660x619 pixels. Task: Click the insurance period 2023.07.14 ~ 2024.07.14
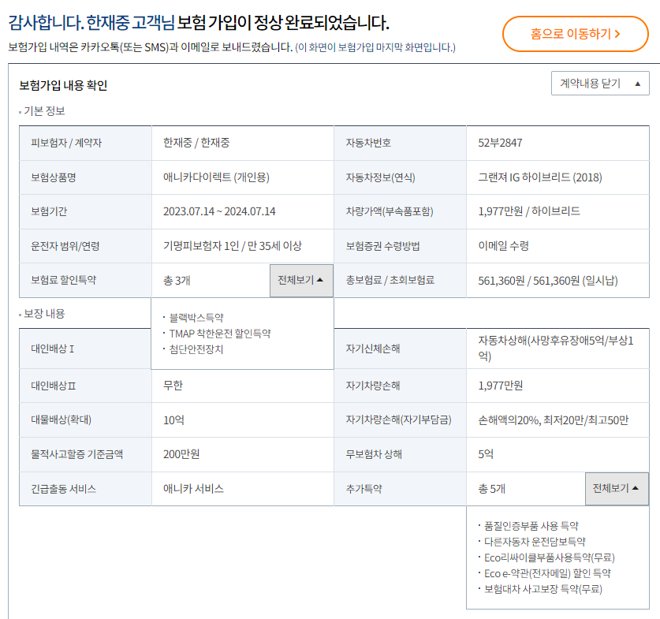click(x=219, y=211)
